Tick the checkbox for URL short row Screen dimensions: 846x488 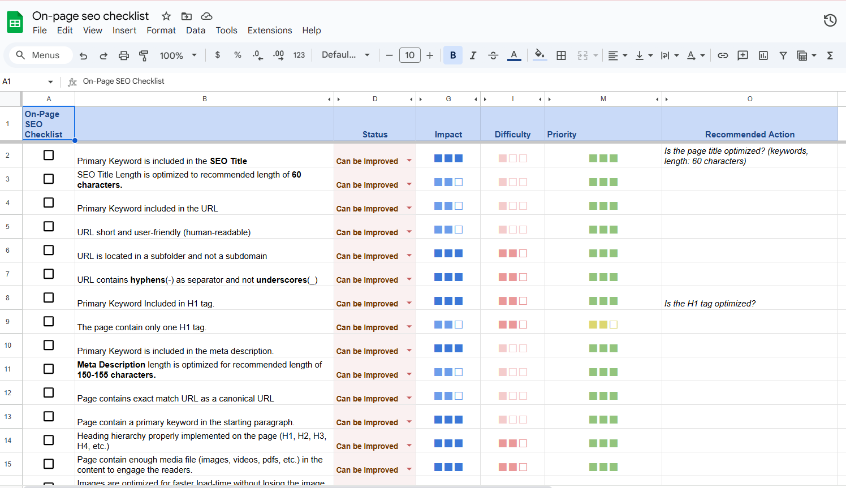49,226
